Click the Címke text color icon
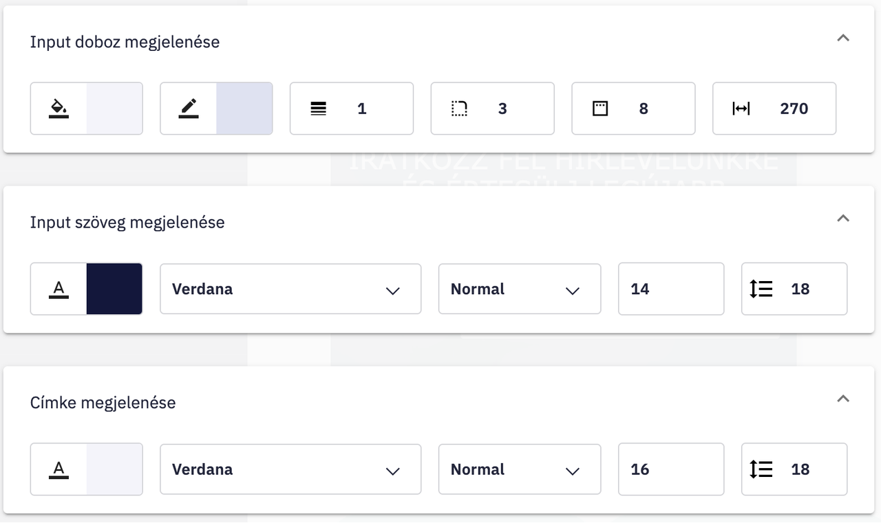 (59, 469)
